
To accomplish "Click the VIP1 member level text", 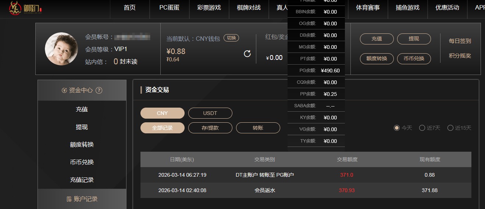I will pyautogui.click(x=121, y=49).
